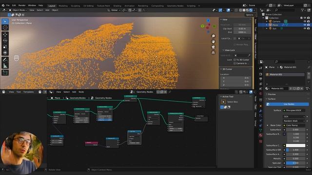
Task: Switch perspective/orthographic grid icon
Action: tap(213, 52)
